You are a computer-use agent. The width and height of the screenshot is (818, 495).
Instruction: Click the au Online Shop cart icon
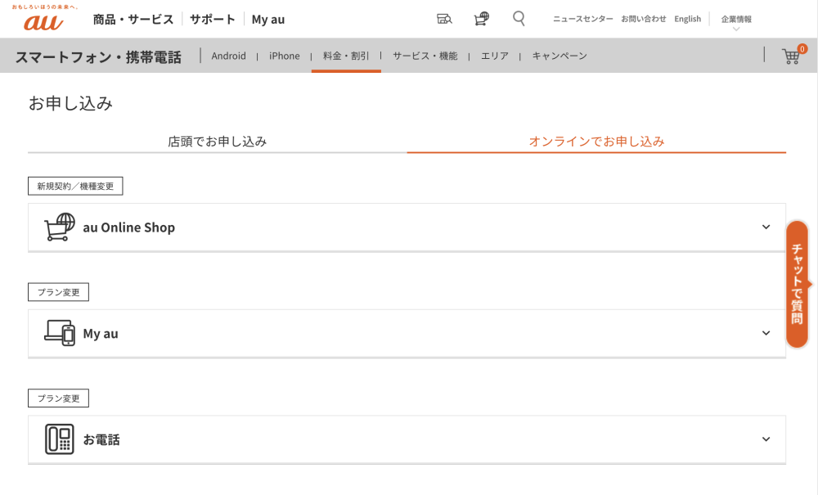click(x=60, y=227)
